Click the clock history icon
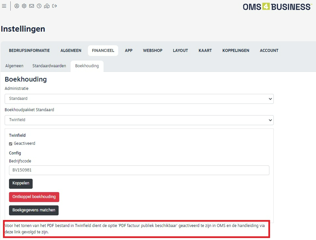316x240 pixels. click(39, 6)
